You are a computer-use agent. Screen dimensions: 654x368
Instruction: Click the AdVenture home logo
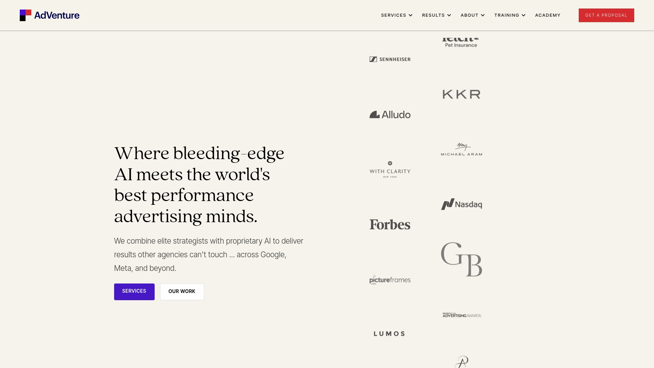point(49,15)
